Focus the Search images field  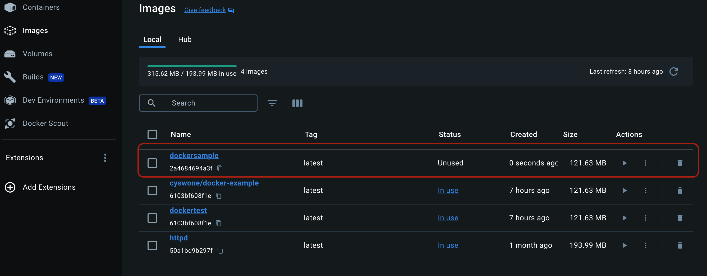(198, 103)
